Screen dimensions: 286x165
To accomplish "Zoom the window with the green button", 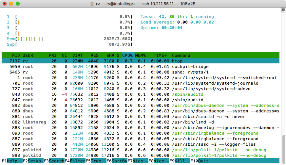I will (x=18, y=4).
